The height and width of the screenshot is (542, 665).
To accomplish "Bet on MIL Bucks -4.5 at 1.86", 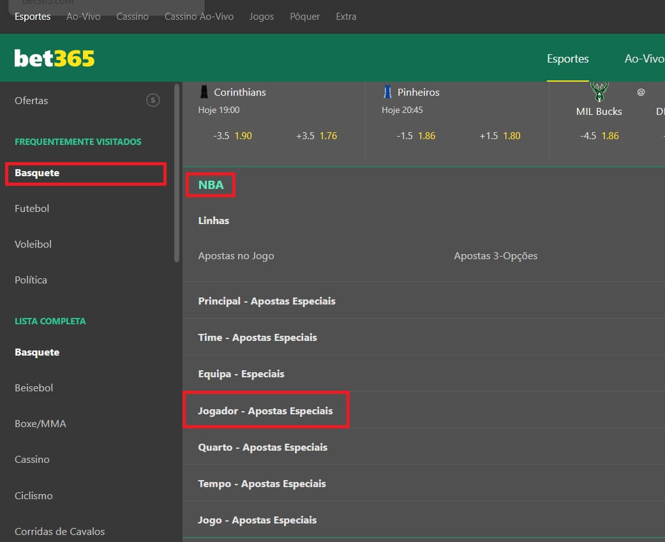I will click(599, 136).
